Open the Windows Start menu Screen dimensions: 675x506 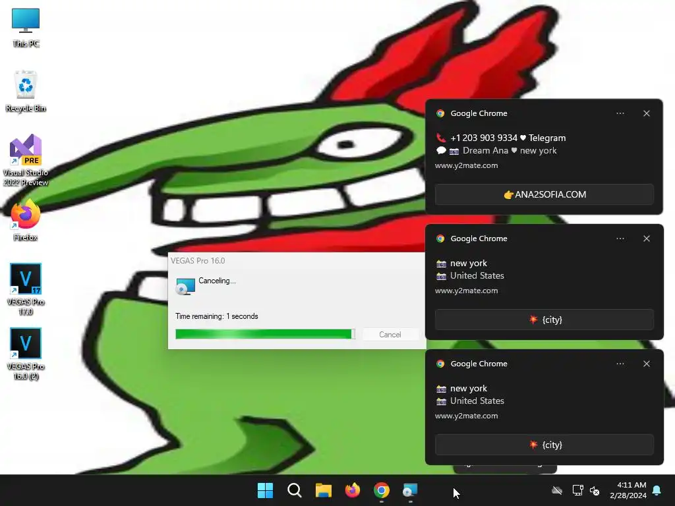tap(265, 490)
